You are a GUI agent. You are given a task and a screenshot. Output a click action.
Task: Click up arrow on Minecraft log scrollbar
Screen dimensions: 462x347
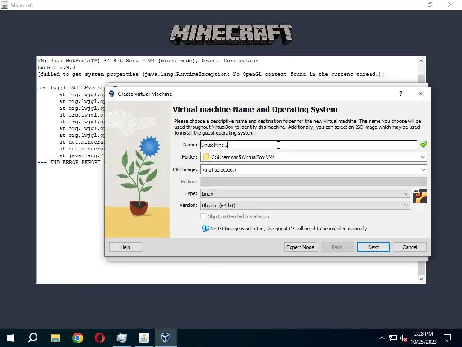click(421, 61)
